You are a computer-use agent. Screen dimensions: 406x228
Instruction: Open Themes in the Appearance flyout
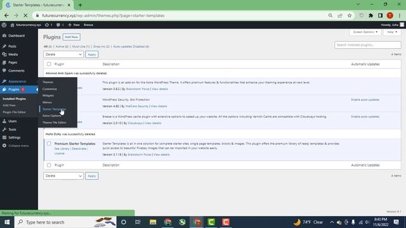point(48,82)
